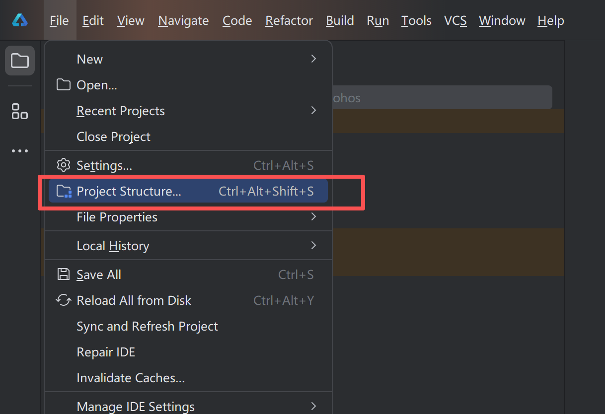Click the Project Structure folder icon
This screenshot has width=605, height=414.
coord(64,191)
